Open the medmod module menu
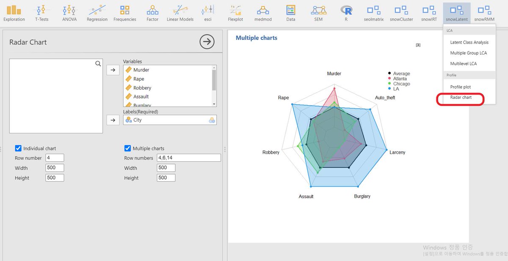The height and width of the screenshot is (261, 508). tap(263, 13)
